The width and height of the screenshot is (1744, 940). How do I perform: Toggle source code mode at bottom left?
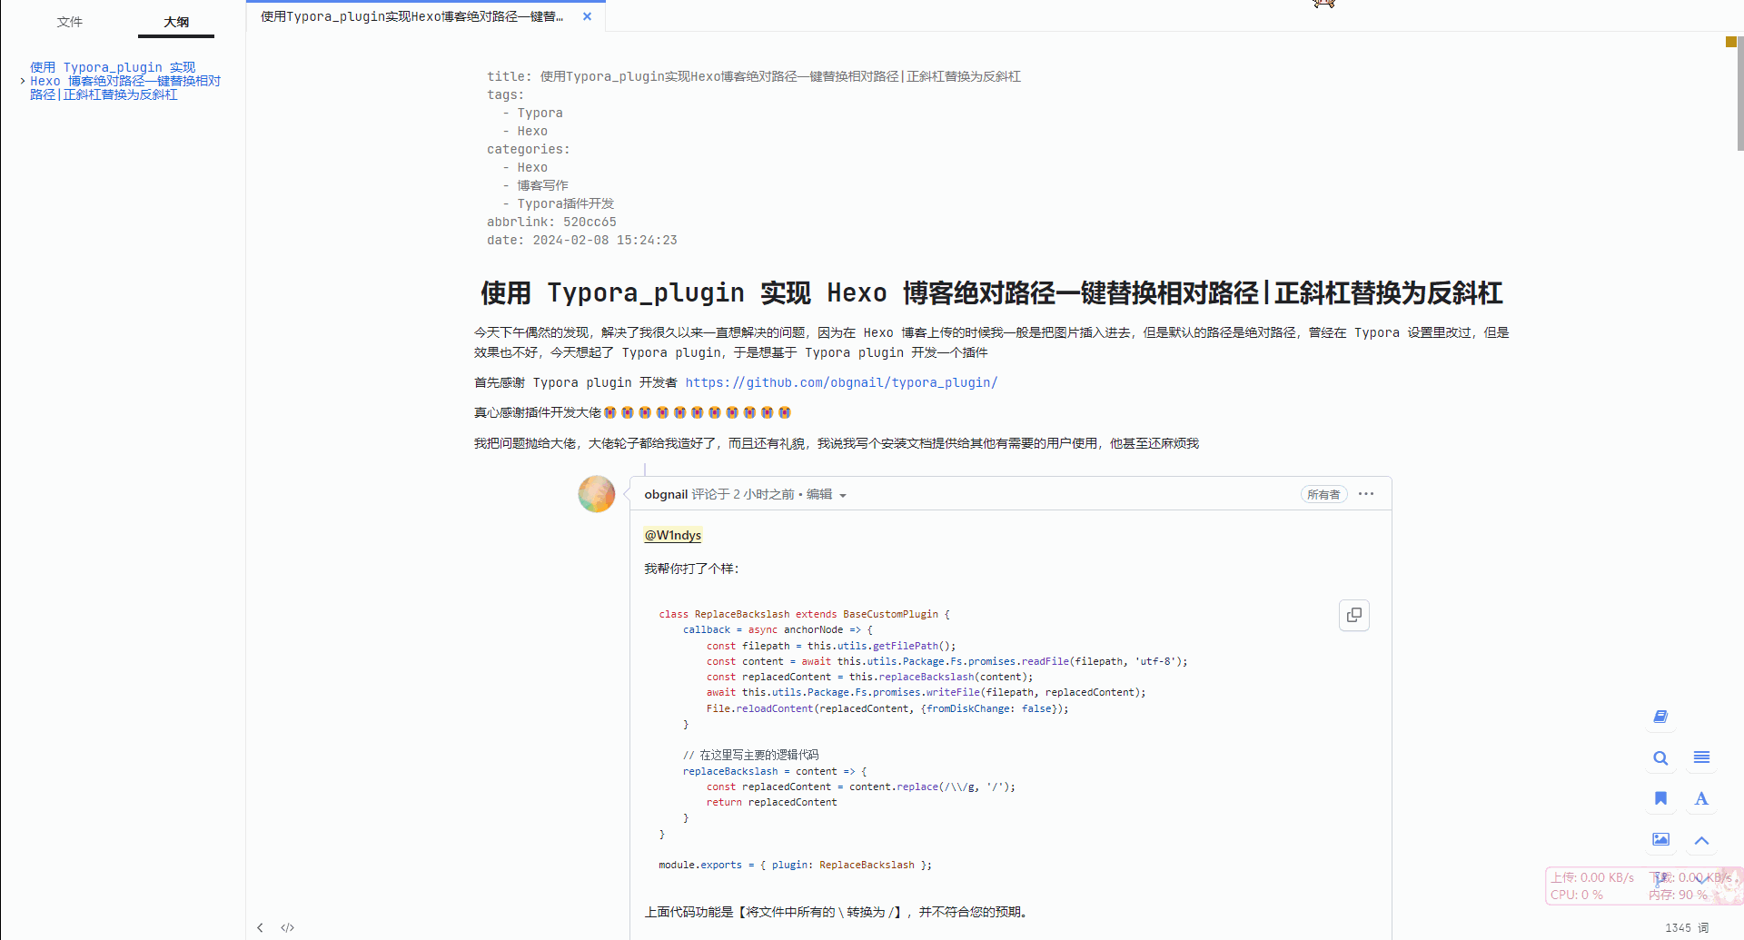click(288, 927)
